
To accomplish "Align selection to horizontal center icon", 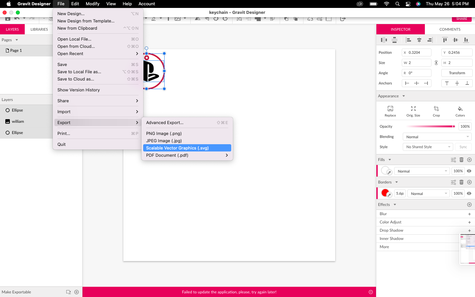I will pos(419,40).
